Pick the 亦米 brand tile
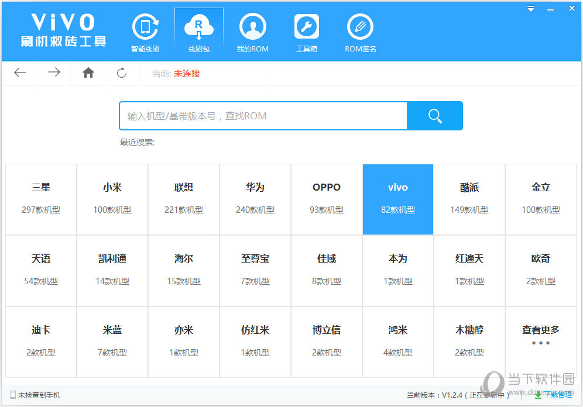 (x=184, y=342)
